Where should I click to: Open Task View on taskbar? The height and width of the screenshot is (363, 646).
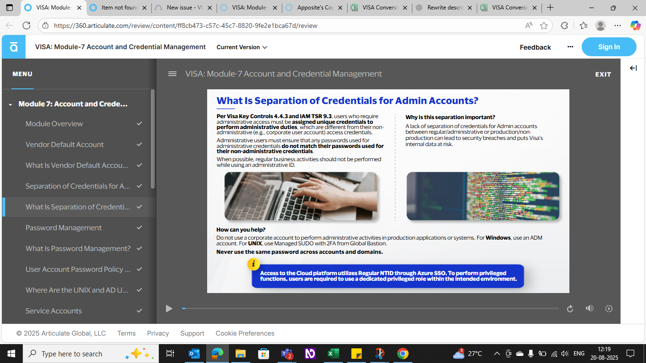pyautogui.click(x=170, y=354)
